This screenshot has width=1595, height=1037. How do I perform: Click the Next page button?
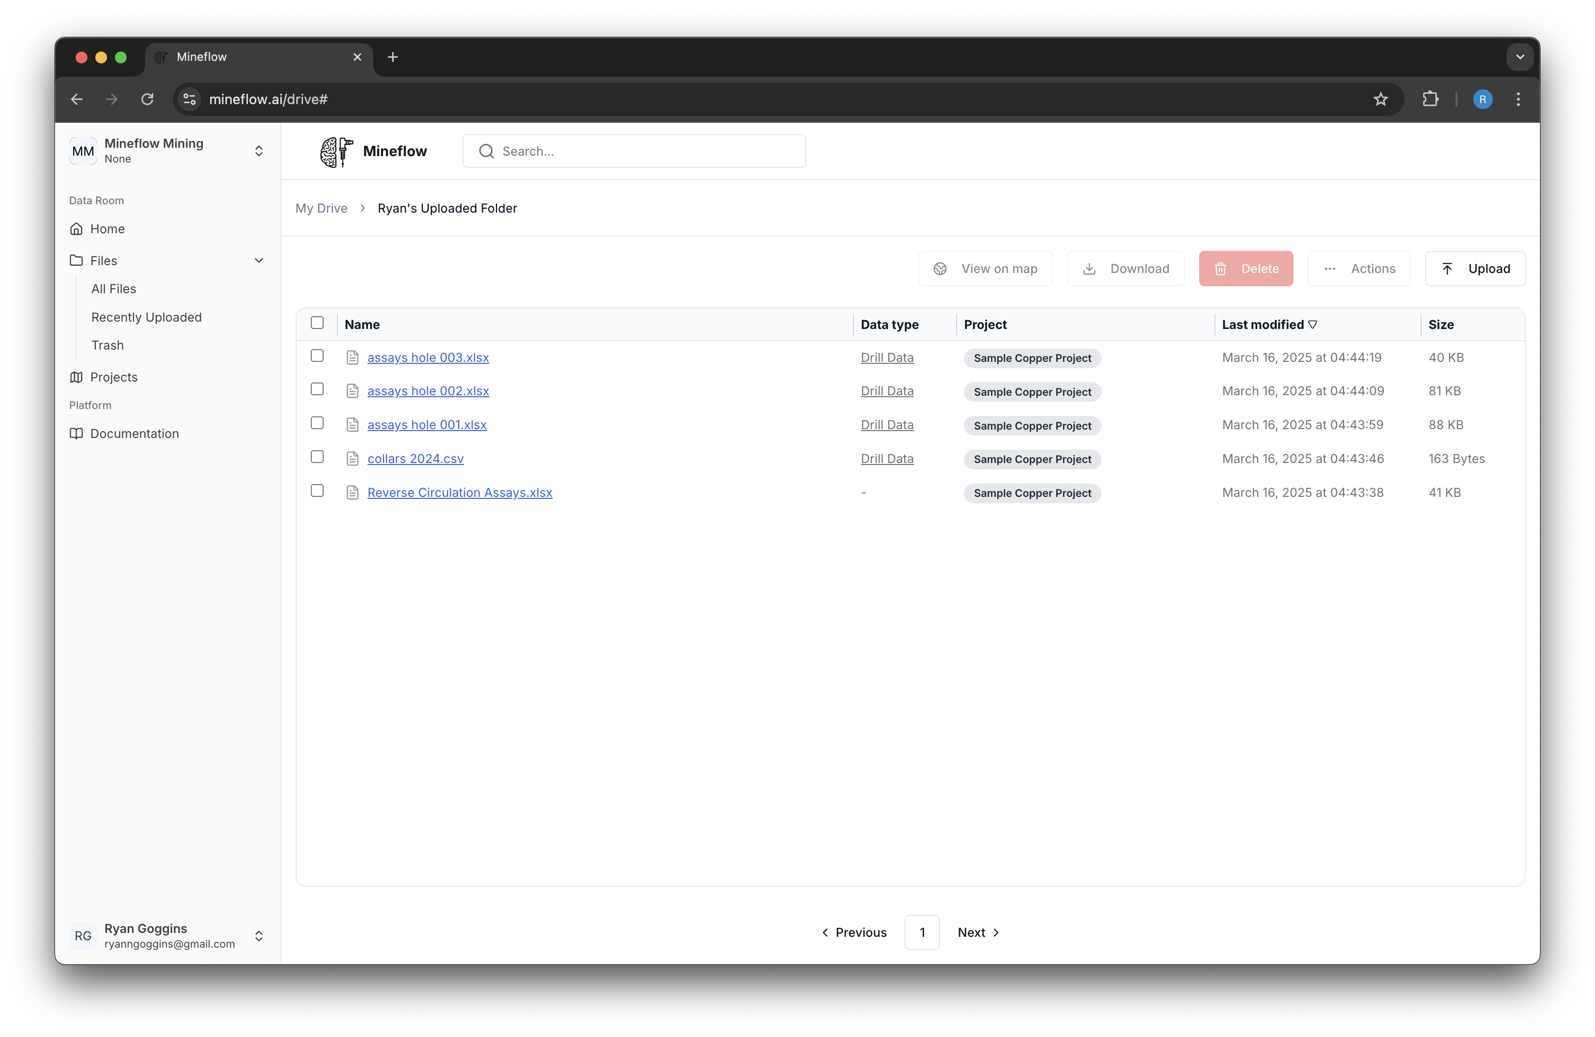pos(978,932)
